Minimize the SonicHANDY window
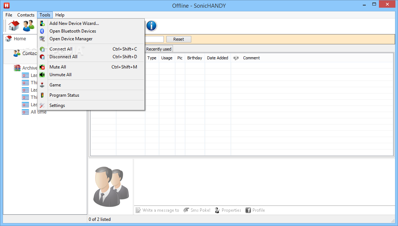The image size is (398, 226). coord(364,4)
